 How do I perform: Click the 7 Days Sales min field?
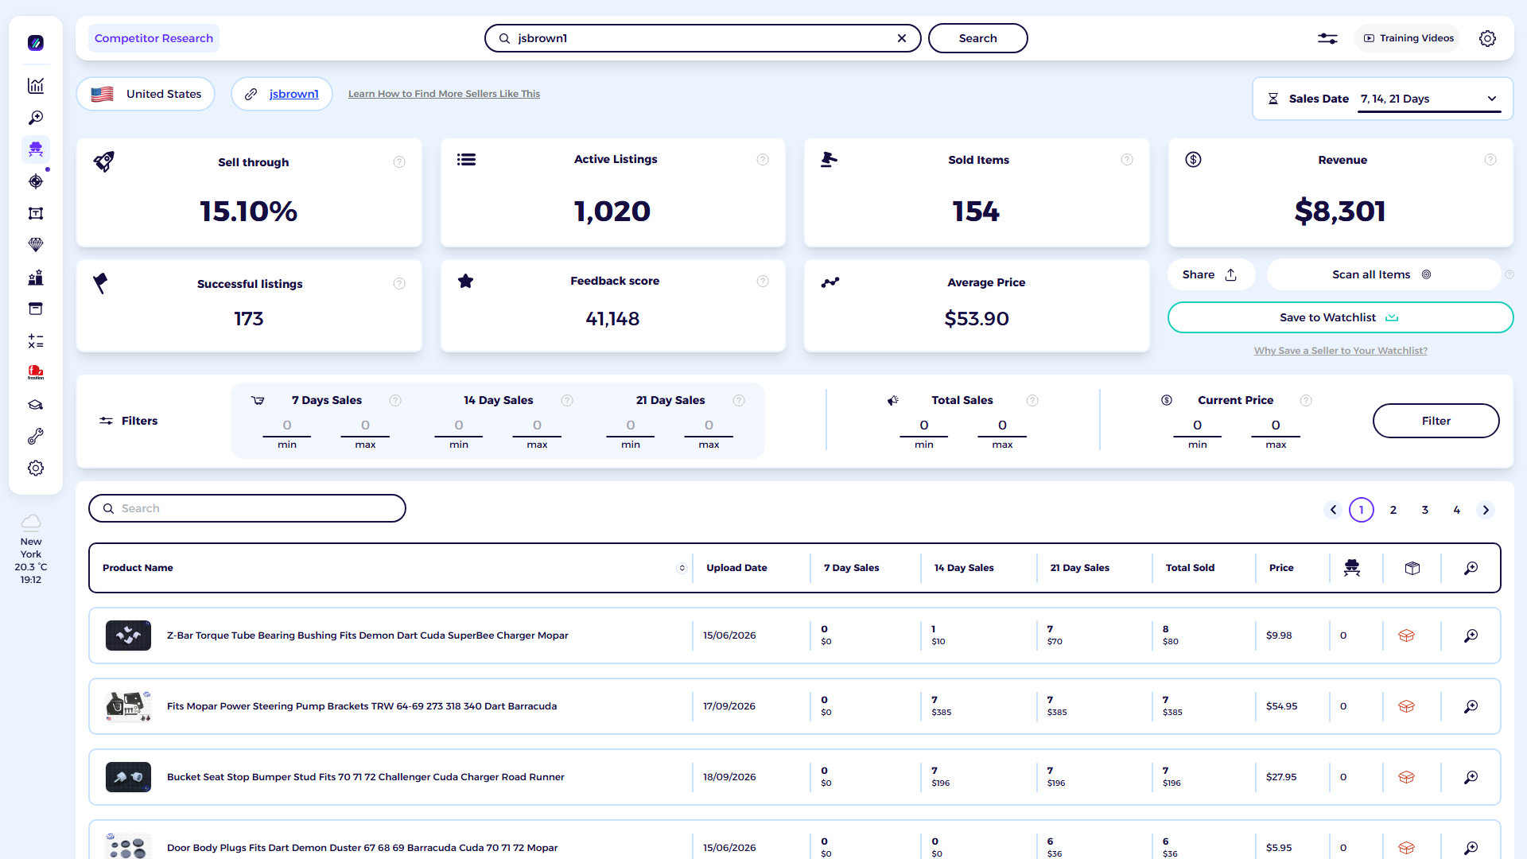click(x=287, y=426)
